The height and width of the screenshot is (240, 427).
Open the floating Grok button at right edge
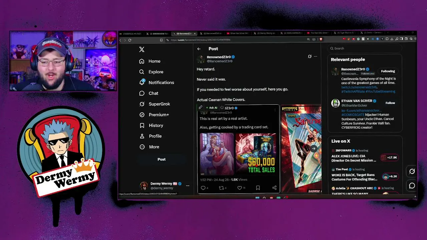tap(412, 172)
